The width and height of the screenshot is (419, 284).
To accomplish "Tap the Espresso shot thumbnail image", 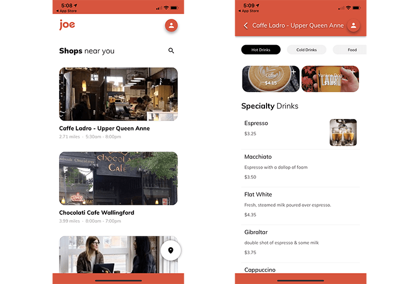I will pyautogui.click(x=343, y=133).
